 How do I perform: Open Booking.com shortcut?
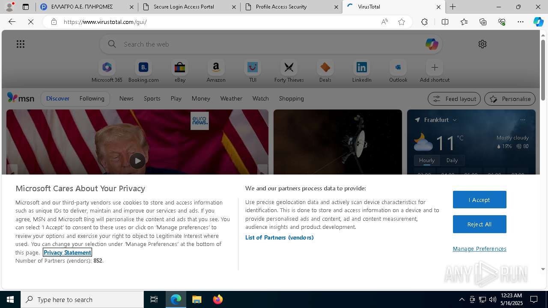143,71
